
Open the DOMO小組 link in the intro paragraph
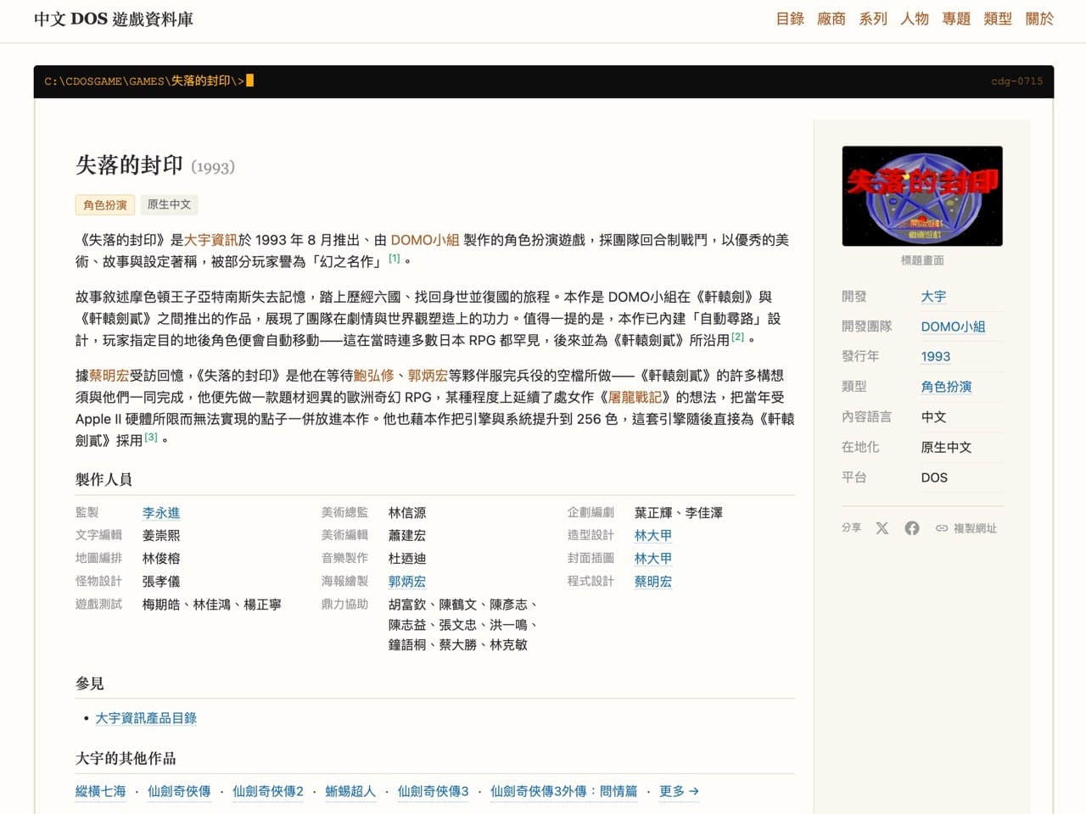pos(425,240)
